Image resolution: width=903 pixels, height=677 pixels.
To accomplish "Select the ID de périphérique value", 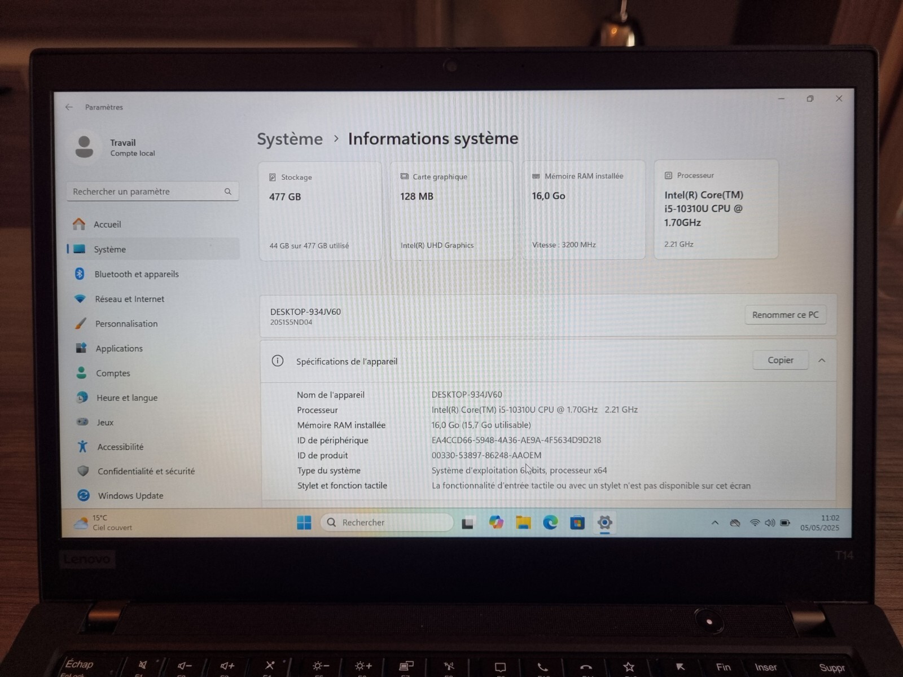I will (x=516, y=440).
